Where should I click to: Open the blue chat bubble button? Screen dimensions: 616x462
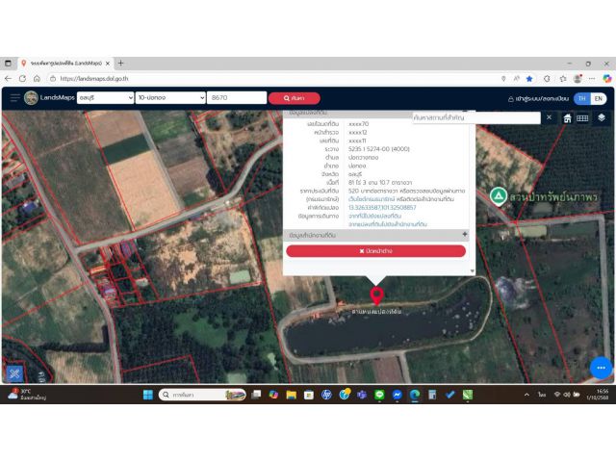601,368
